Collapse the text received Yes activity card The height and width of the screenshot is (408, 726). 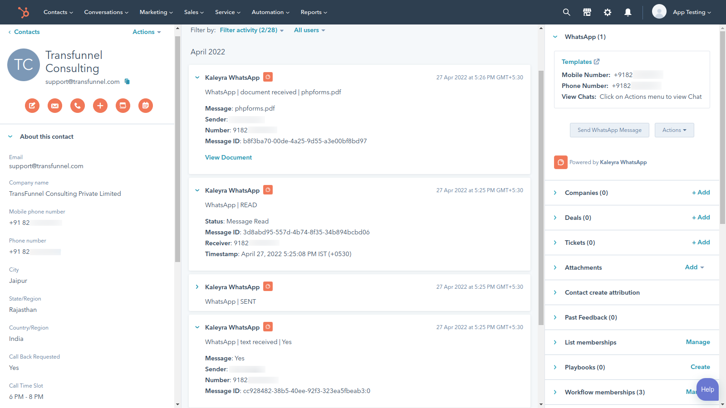197,327
